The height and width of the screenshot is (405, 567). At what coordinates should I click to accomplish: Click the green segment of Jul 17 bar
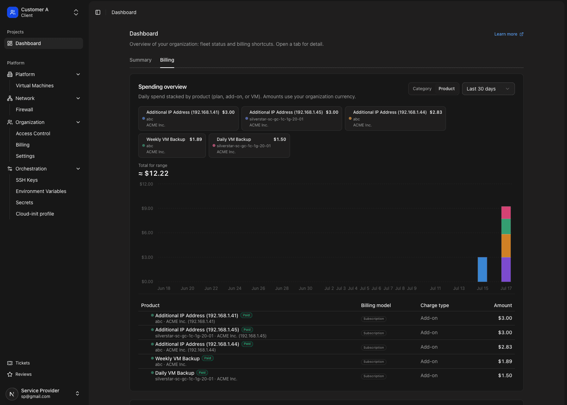click(506, 226)
